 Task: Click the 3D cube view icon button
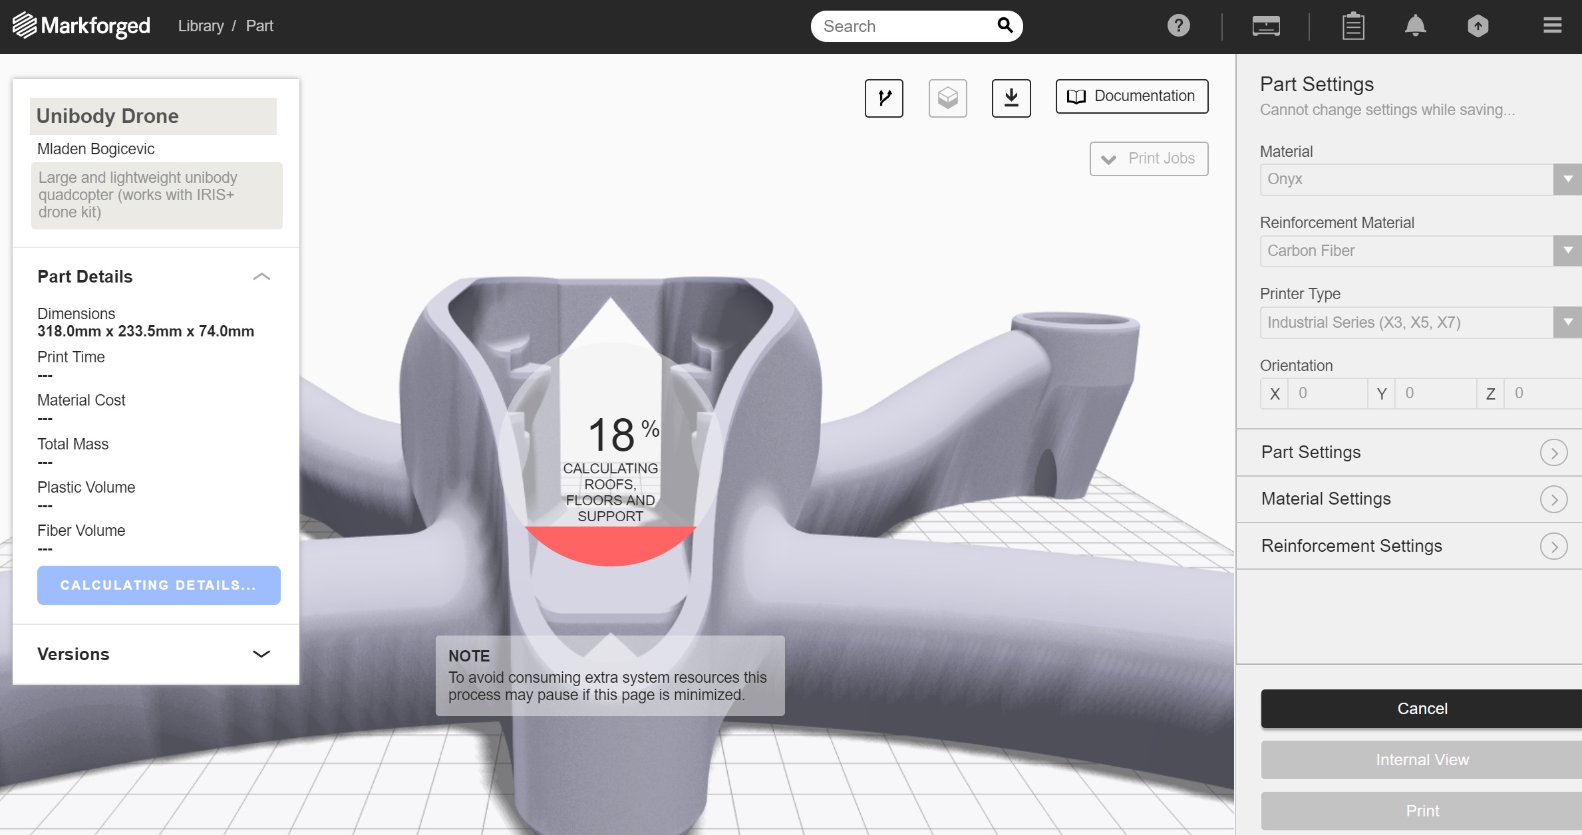click(947, 98)
